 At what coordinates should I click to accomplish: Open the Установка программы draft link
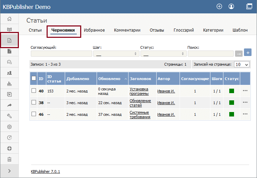139,91
